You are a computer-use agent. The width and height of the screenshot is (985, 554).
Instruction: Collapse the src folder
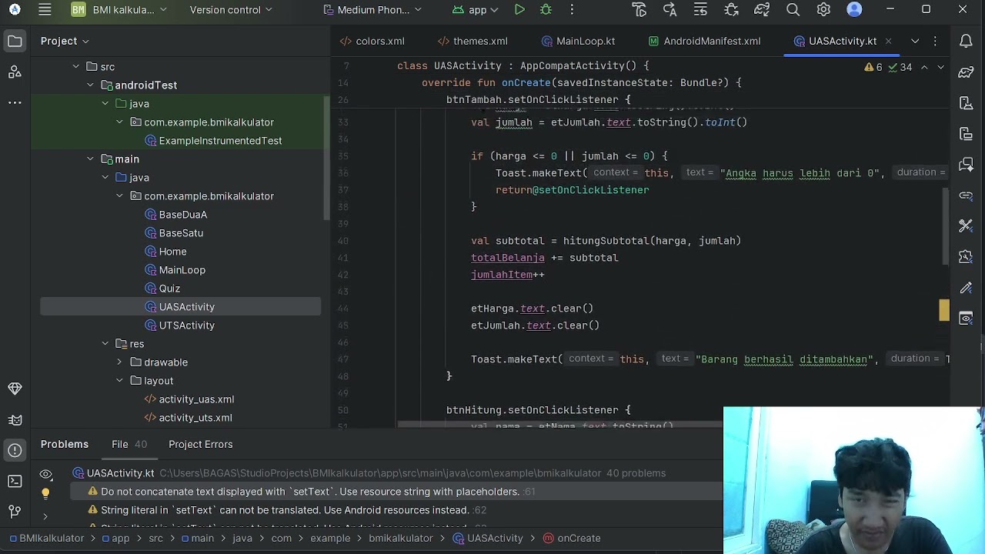click(76, 67)
